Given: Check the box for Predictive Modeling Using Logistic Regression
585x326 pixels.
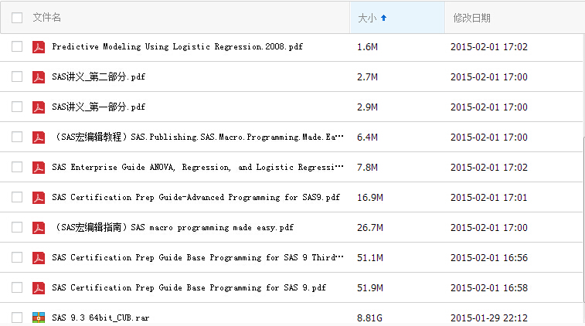Looking at the screenshot, I should [x=17, y=46].
